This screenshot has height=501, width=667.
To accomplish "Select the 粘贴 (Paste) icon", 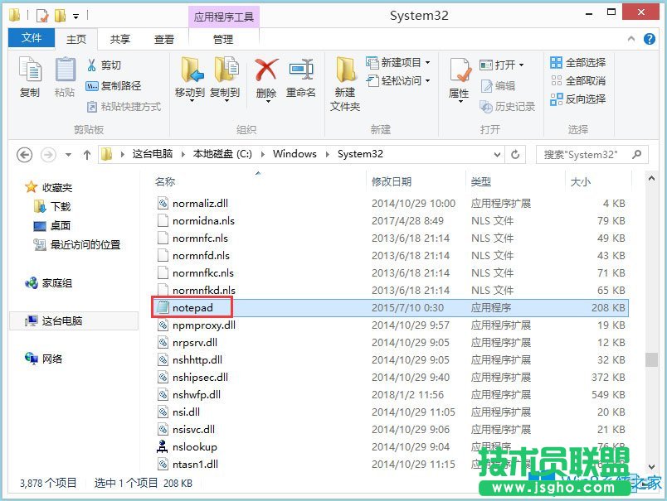I will coord(65,76).
